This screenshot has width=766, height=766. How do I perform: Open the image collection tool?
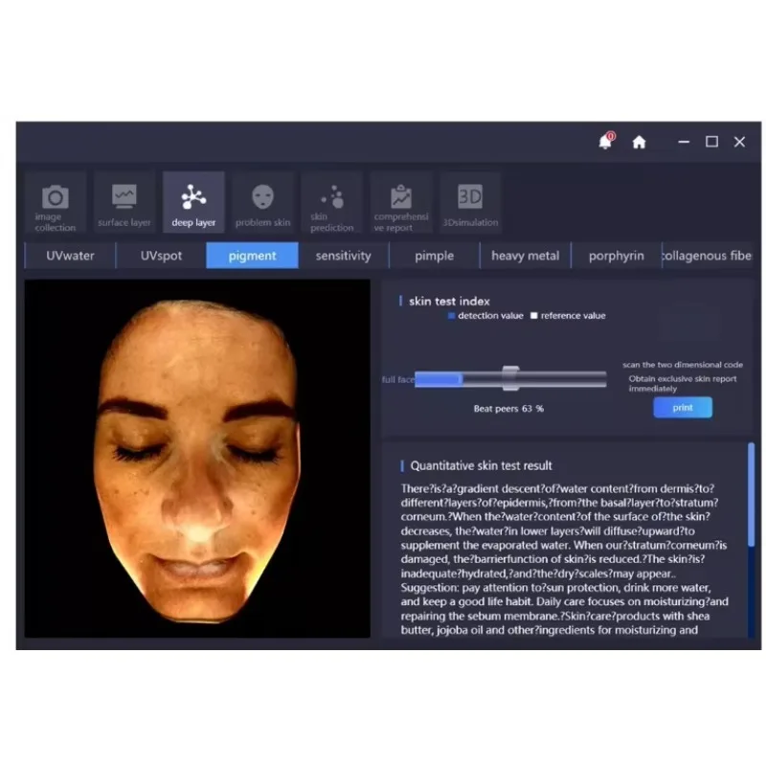coord(55,201)
